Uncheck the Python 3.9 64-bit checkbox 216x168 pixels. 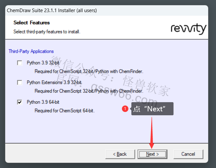(x=20, y=102)
